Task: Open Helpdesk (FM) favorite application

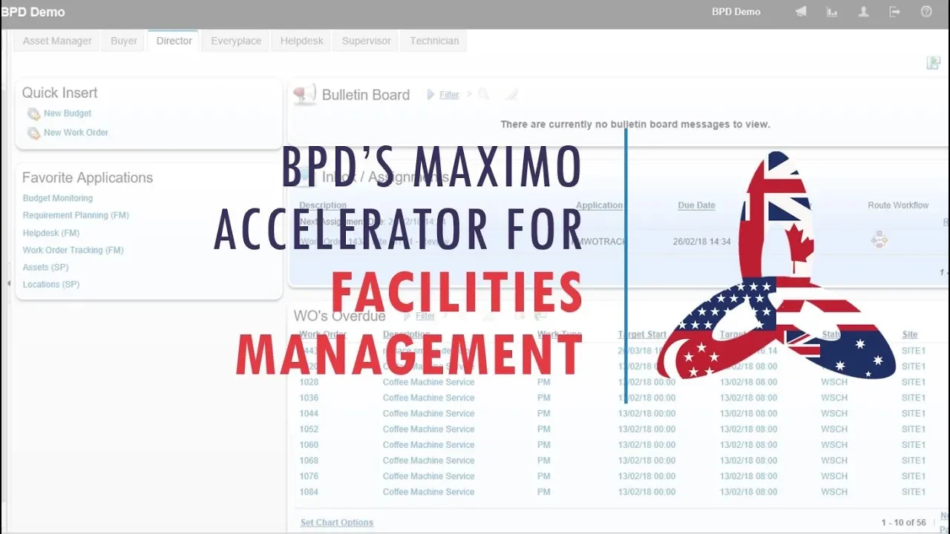Action: (51, 233)
